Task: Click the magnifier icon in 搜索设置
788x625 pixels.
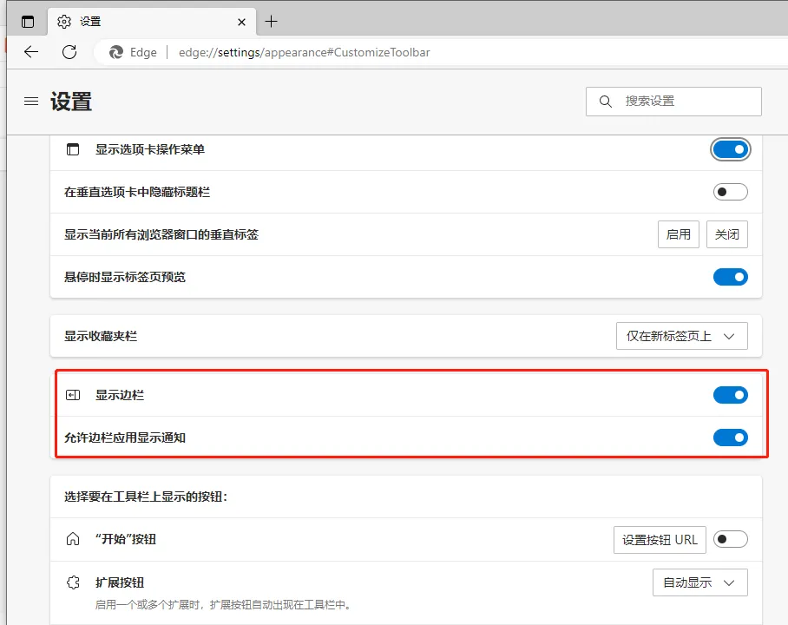Action: (x=605, y=102)
